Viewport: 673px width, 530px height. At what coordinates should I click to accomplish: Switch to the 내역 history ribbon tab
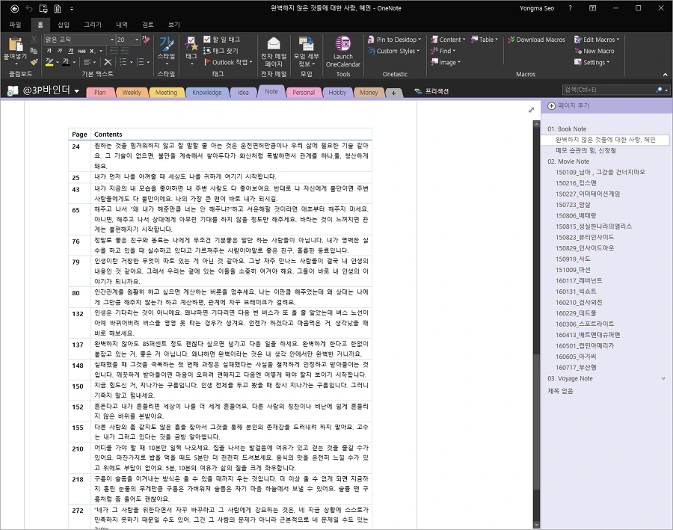click(x=121, y=25)
